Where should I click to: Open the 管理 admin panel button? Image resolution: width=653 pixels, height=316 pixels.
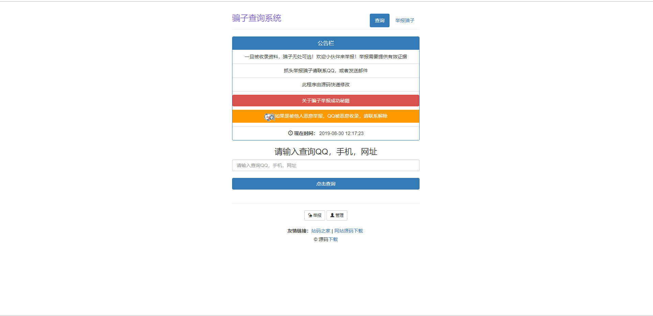tap(337, 215)
